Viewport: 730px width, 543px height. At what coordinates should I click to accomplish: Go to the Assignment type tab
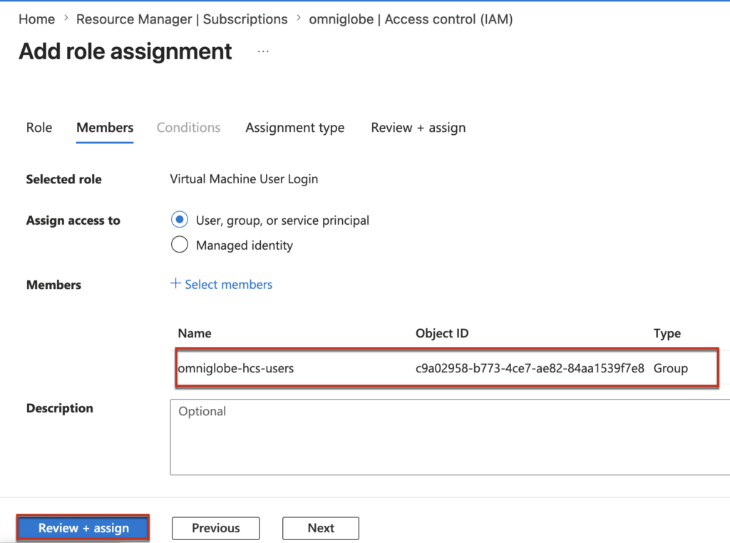(x=294, y=128)
